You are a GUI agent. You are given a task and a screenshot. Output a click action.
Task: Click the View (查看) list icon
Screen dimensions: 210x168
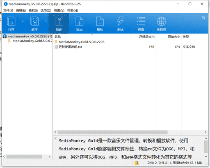[x=141, y=23]
